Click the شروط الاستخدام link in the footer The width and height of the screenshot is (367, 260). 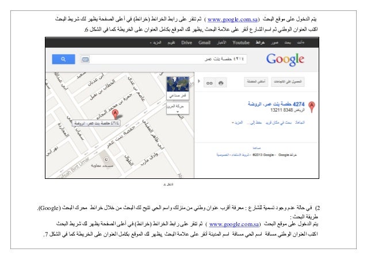pos(240,155)
